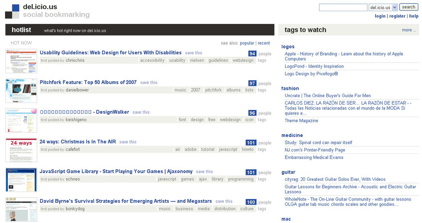
Task: Go to the popular page link
Action: coord(247,43)
